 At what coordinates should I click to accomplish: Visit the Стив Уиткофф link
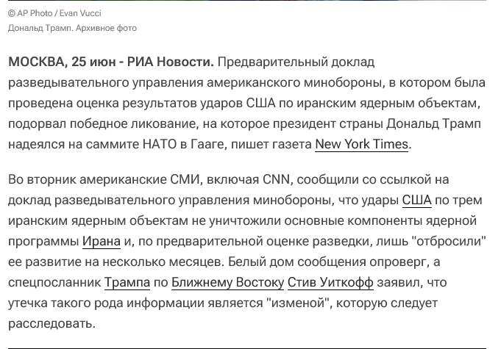click(x=330, y=282)
